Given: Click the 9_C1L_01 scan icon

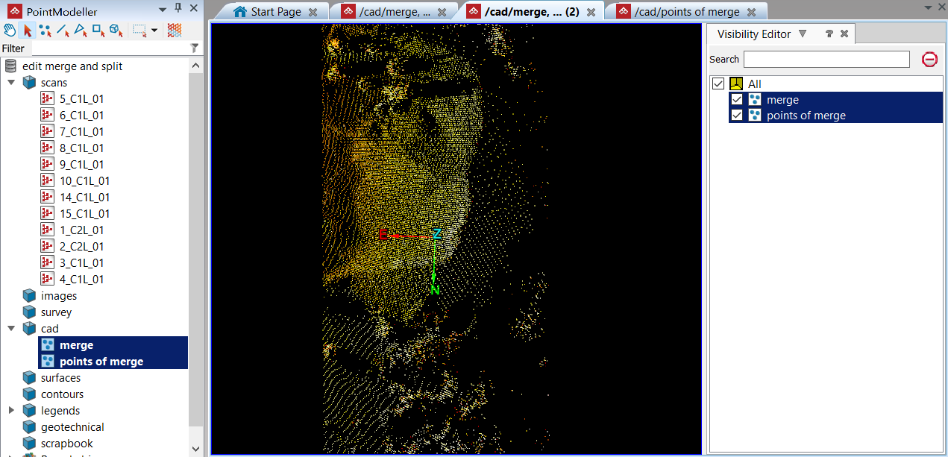Looking at the screenshot, I should pyautogui.click(x=48, y=165).
